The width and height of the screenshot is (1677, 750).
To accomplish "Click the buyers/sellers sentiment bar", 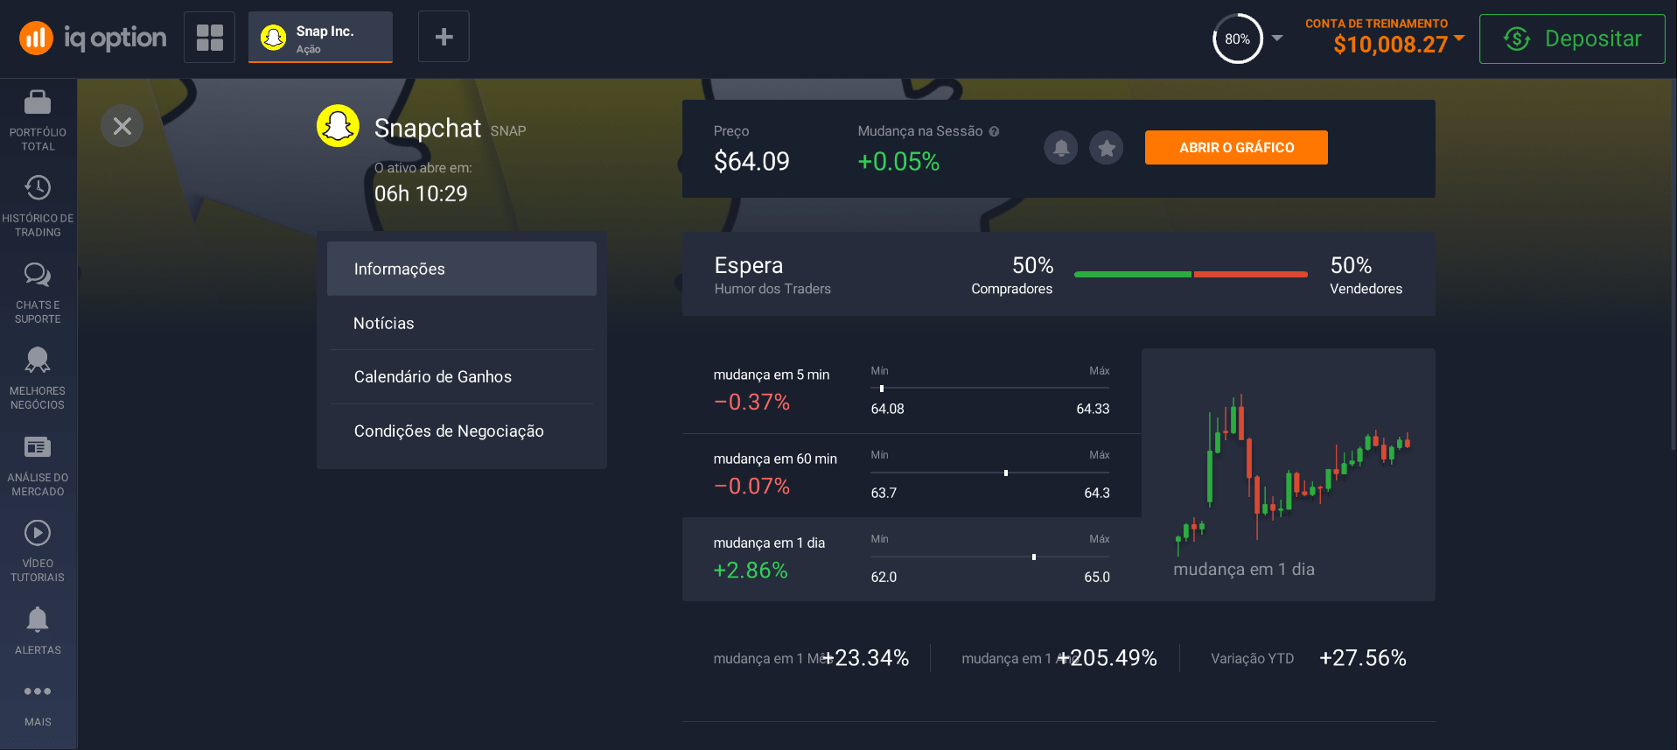I will click(1191, 275).
